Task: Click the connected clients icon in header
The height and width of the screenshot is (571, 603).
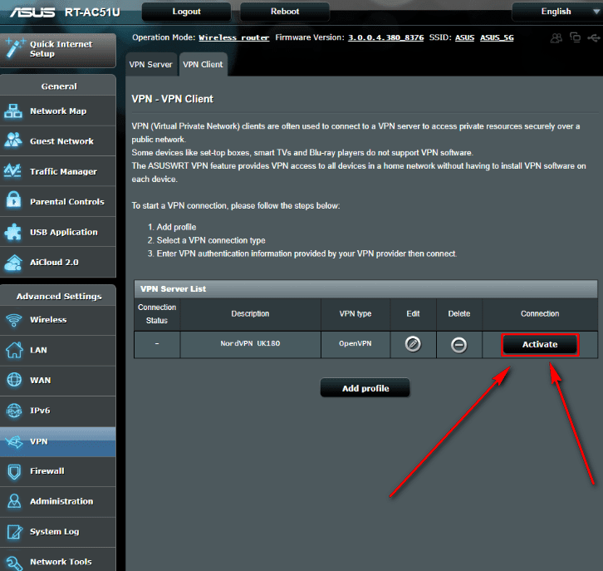Action: tap(556, 37)
